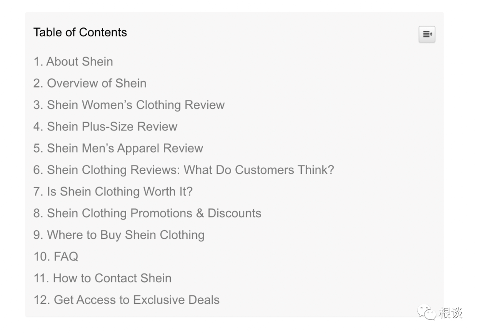478x334 pixels.
Task: Click the number 1 list marker
Action: pyautogui.click(x=38, y=61)
